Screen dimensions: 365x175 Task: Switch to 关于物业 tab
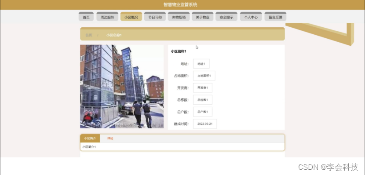203,17
